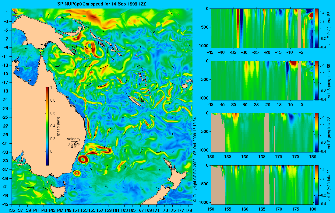Click the "0.5 m/s" velocity scale text

(x=74, y=144)
